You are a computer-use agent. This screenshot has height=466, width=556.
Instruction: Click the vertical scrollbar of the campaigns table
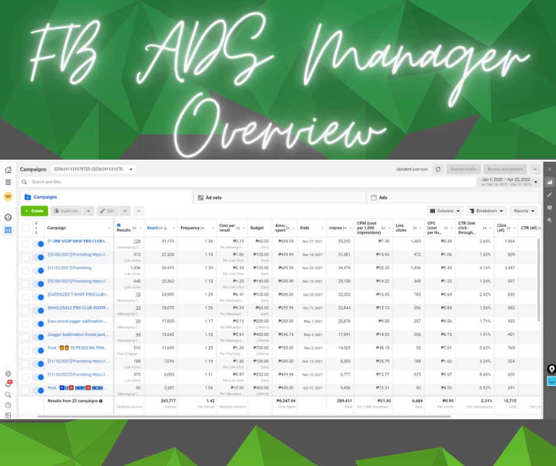point(539,280)
